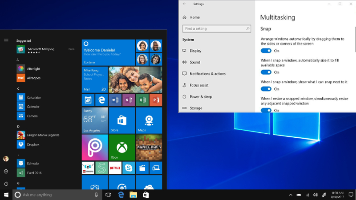
Task: Launch the PicsArt tile
Action: pos(95,148)
